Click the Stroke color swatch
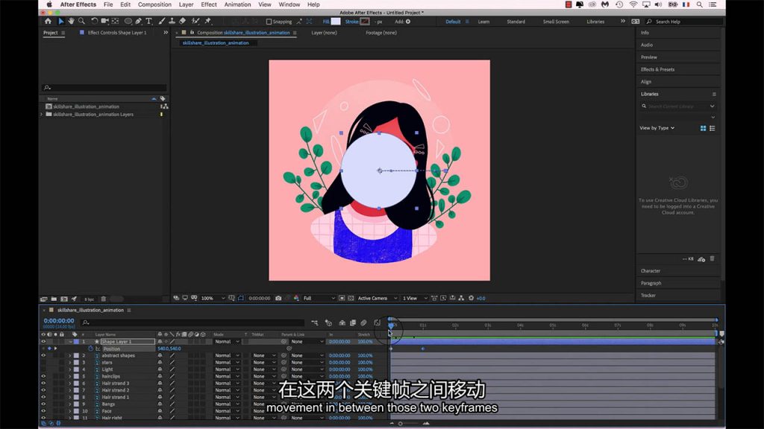Viewport: 764px width, 429px height. pyautogui.click(x=364, y=22)
